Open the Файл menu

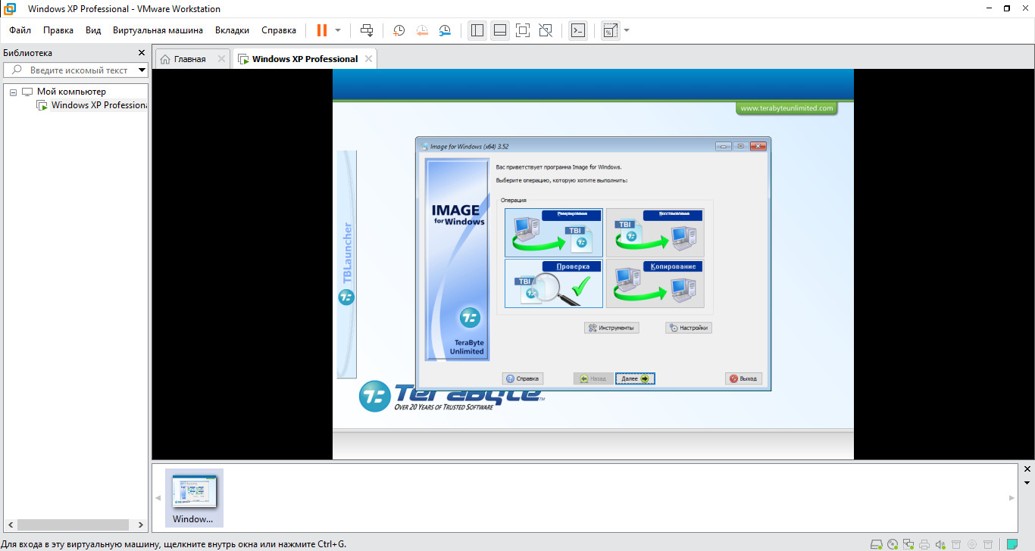click(20, 30)
